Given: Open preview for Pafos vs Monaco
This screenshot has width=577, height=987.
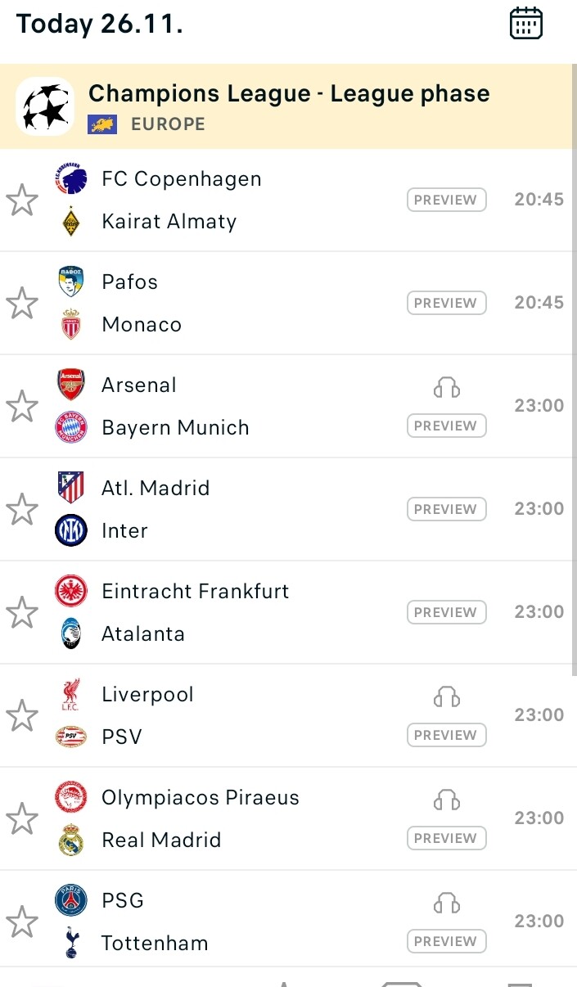Looking at the screenshot, I should (446, 303).
